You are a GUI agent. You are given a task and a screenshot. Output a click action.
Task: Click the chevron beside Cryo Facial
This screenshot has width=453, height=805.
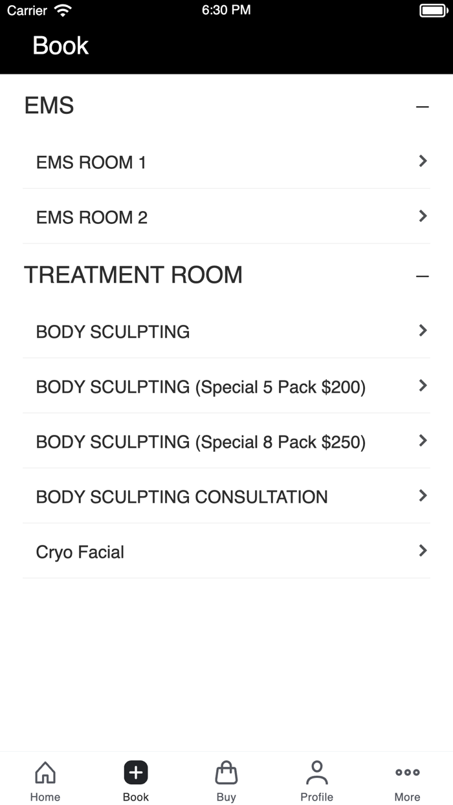[x=423, y=551]
